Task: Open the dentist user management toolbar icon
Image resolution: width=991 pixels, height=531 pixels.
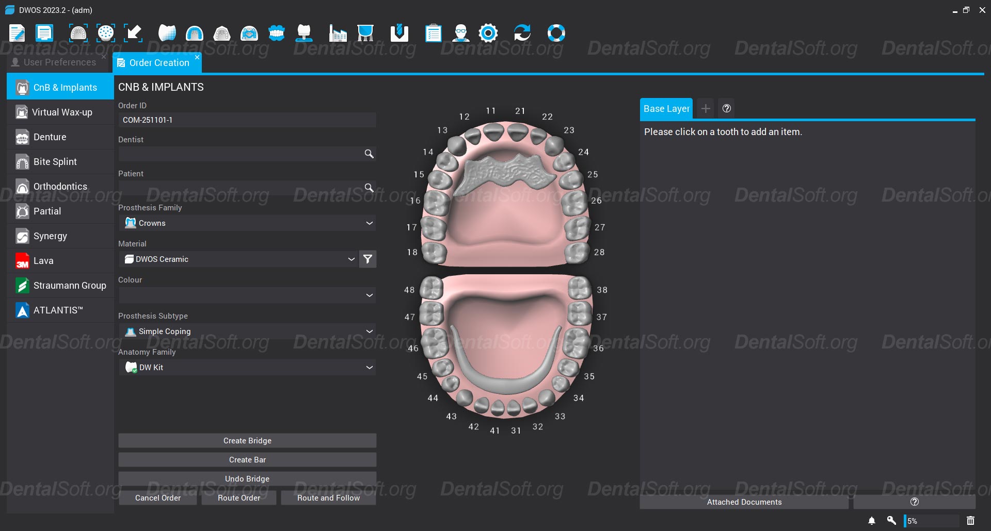Action: point(461,32)
